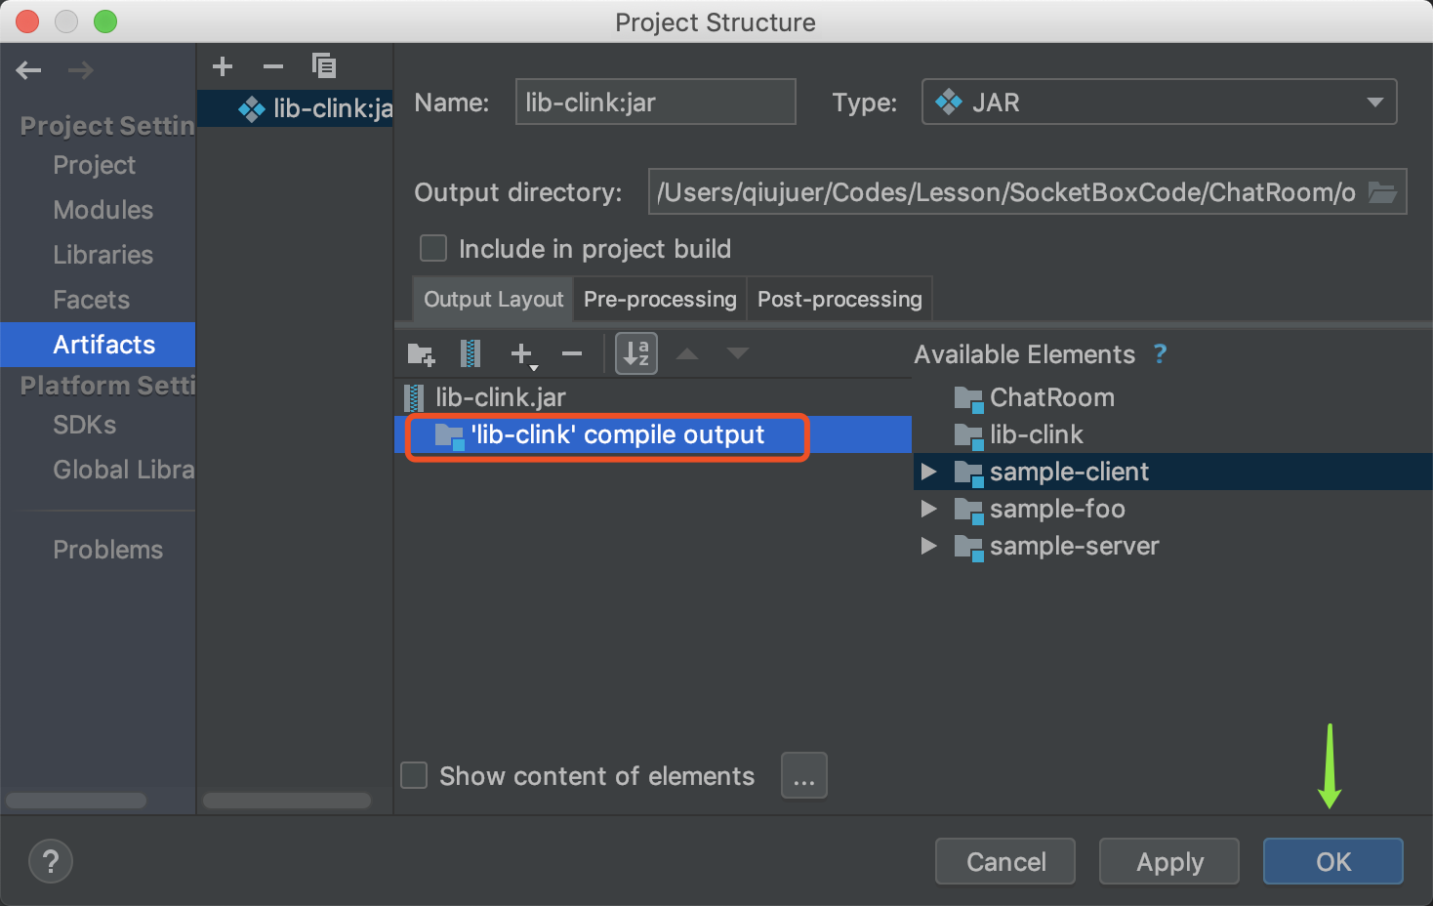Open the artifact Type JAR dropdown
The width and height of the screenshot is (1433, 906).
[1159, 103]
